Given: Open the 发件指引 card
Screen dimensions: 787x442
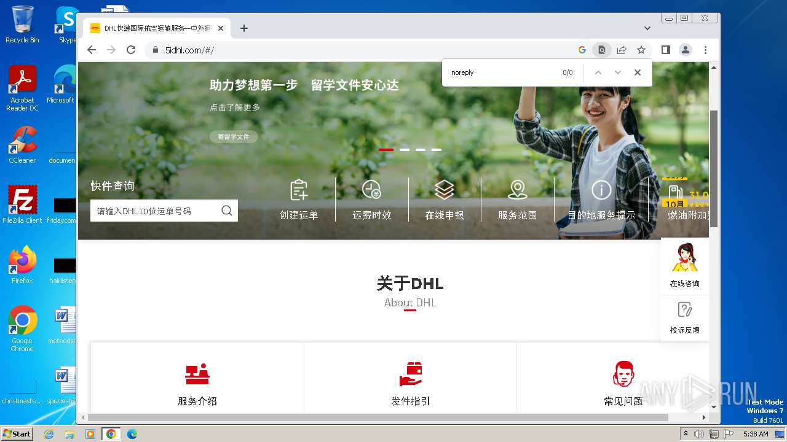Looking at the screenshot, I should (411, 378).
